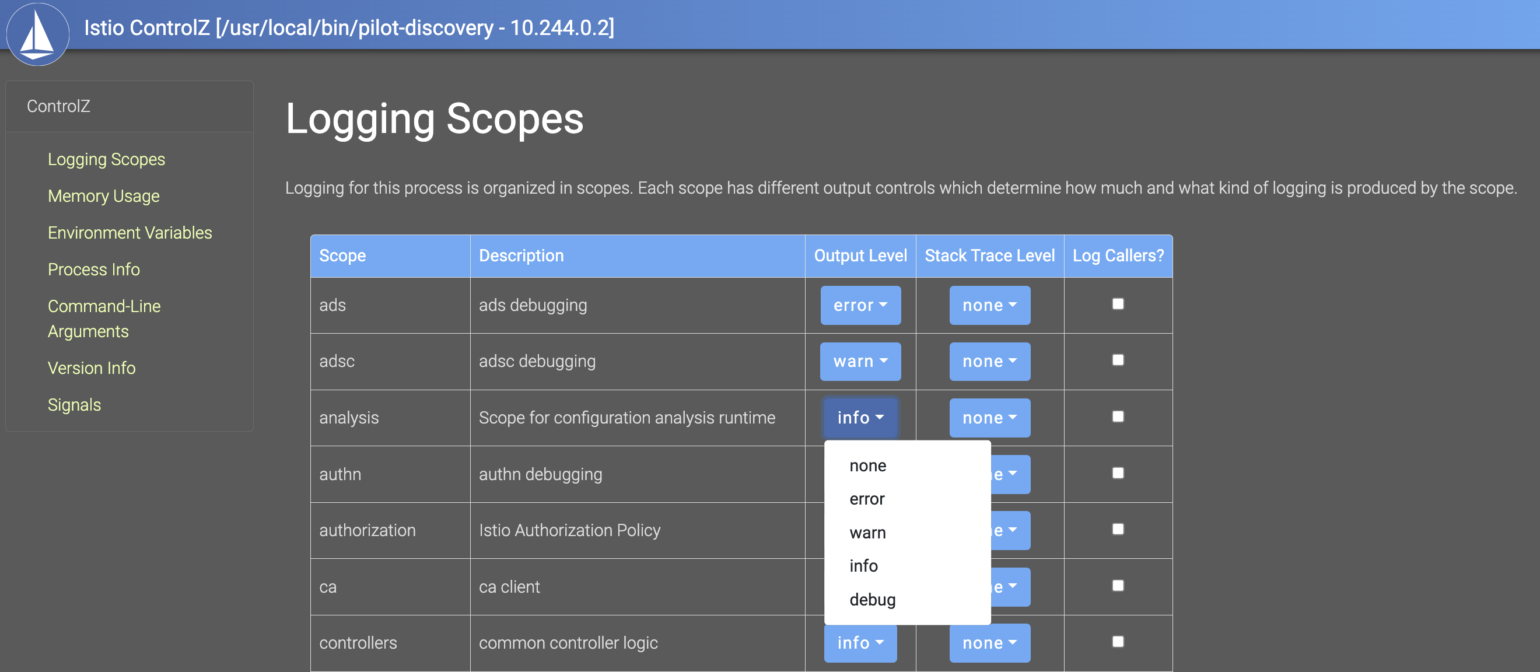Screen dimensions: 1540x672
Task: Click the Istio sailboat logo
Action: click(38, 33)
